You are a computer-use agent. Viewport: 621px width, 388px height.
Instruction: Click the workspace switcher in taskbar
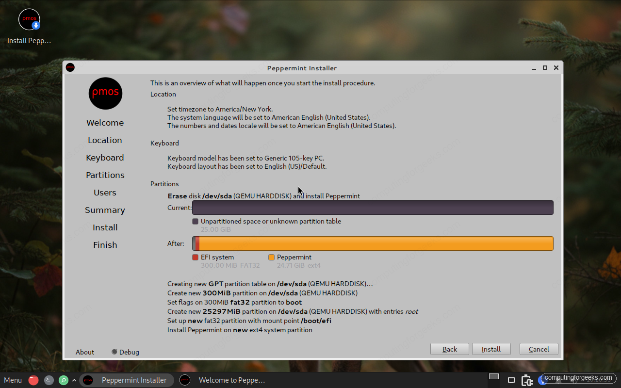point(494,377)
